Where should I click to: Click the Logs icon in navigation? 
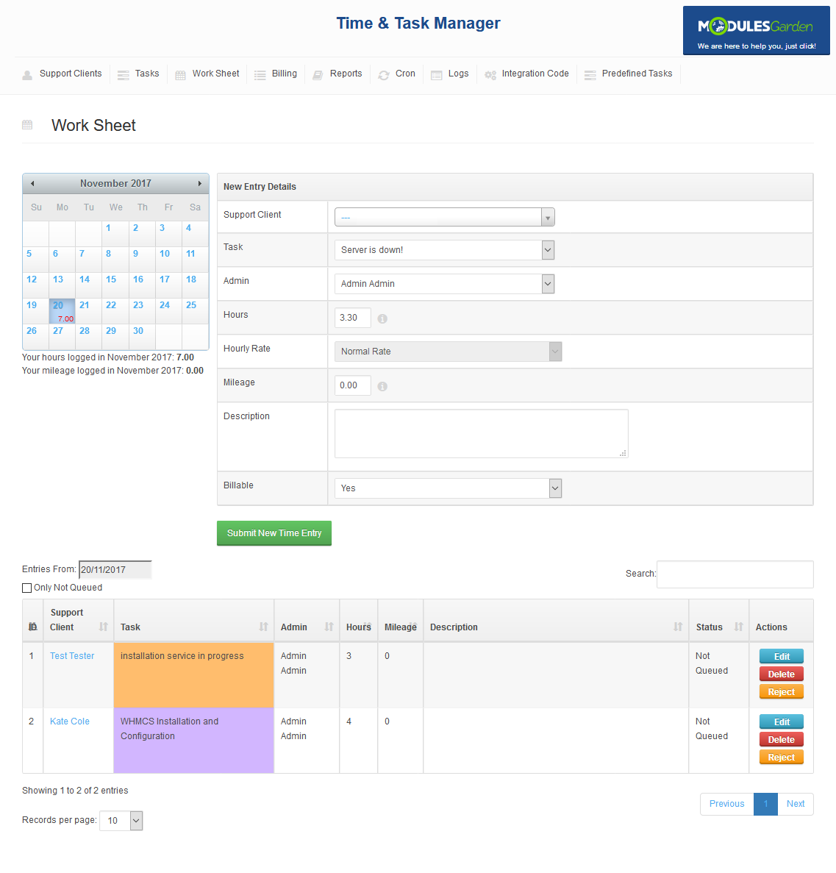(x=436, y=75)
